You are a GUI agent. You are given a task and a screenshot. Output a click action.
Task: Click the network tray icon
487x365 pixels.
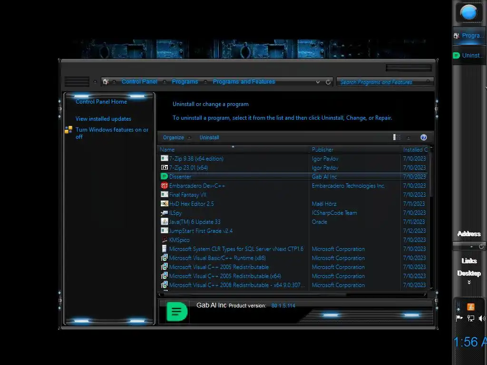coord(471,318)
